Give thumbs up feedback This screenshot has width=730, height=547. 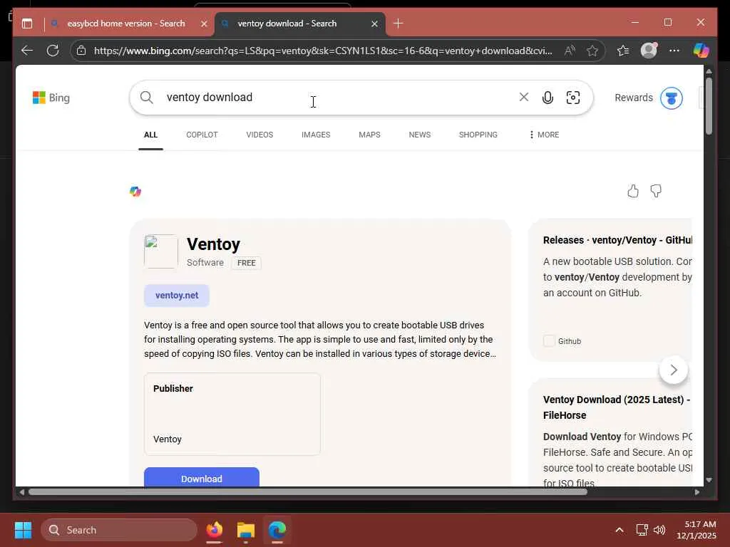(633, 191)
